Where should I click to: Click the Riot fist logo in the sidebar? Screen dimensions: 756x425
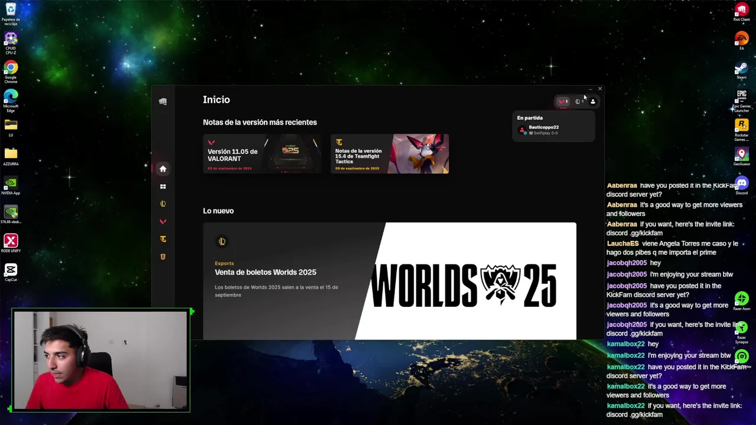tap(163, 102)
